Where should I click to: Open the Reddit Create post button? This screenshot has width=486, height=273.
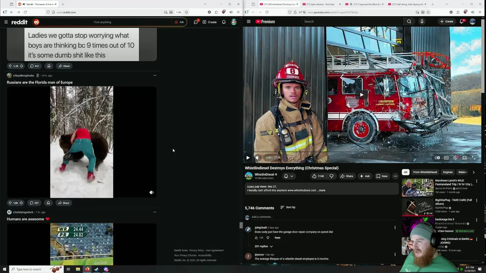210,22
